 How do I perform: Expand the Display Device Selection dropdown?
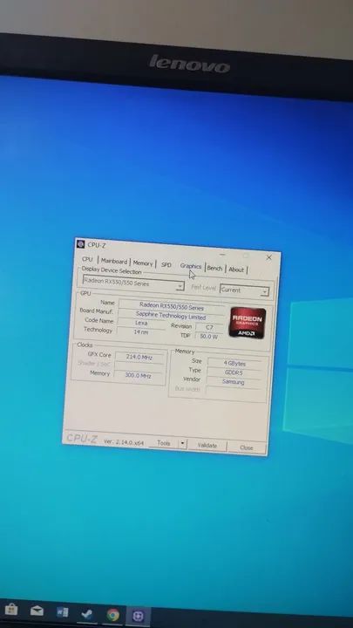click(x=180, y=286)
